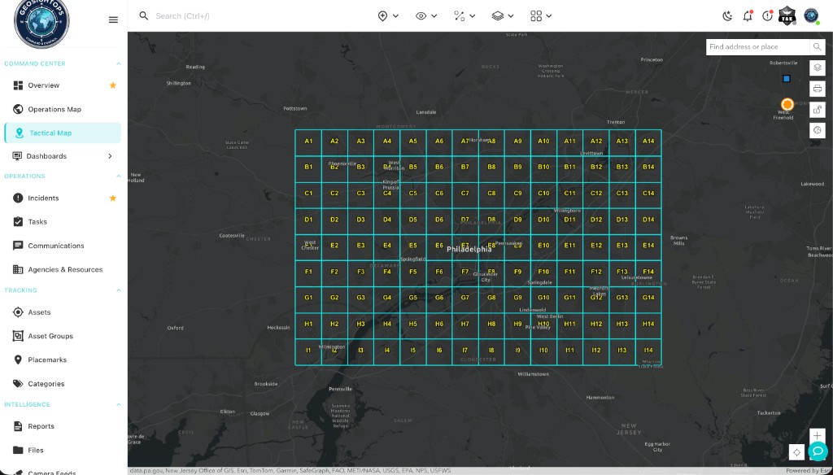
Task: Click the map layers tool button
Action: point(817,68)
